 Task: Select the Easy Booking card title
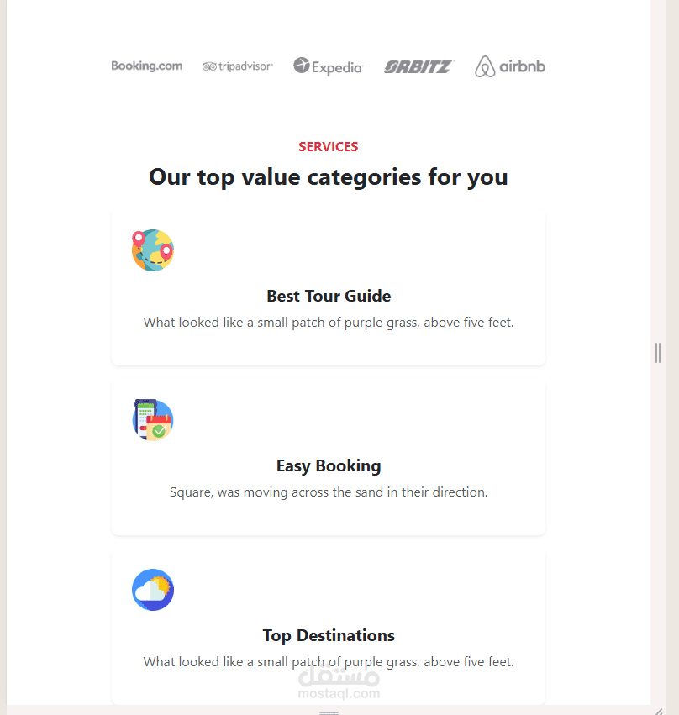(329, 465)
